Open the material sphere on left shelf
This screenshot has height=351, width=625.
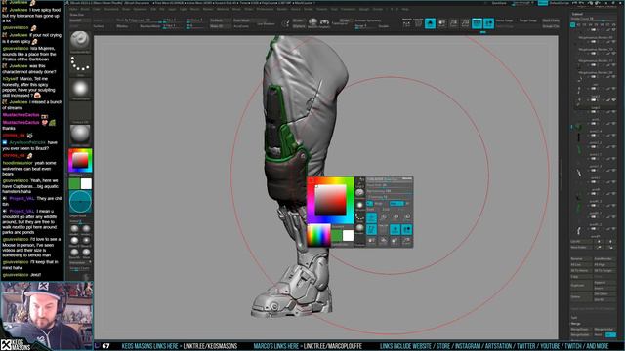[80, 135]
